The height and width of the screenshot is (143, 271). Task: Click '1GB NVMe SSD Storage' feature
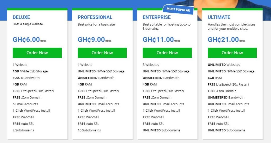(x=30, y=71)
